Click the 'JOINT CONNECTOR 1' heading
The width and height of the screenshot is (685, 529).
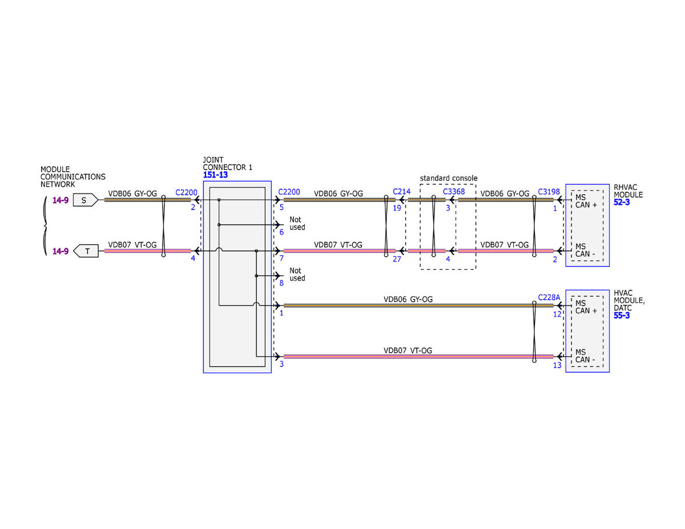[227, 163]
